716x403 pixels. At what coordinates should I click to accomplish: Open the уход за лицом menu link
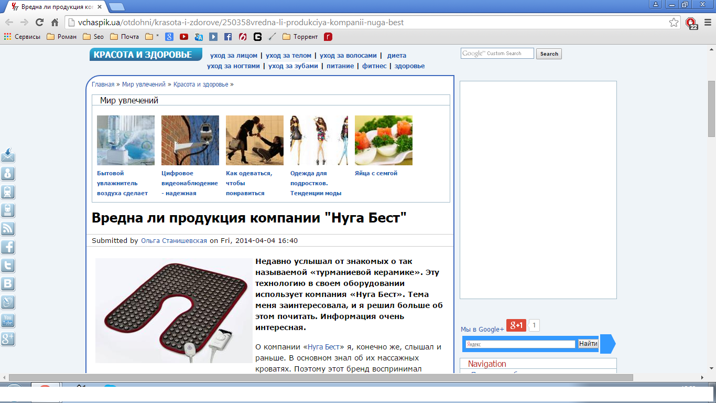pyautogui.click(x=234, y=55)
